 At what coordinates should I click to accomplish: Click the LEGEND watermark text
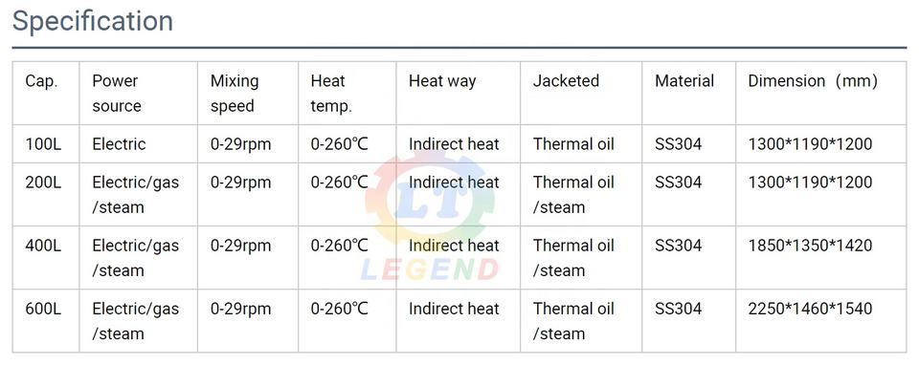430,269
